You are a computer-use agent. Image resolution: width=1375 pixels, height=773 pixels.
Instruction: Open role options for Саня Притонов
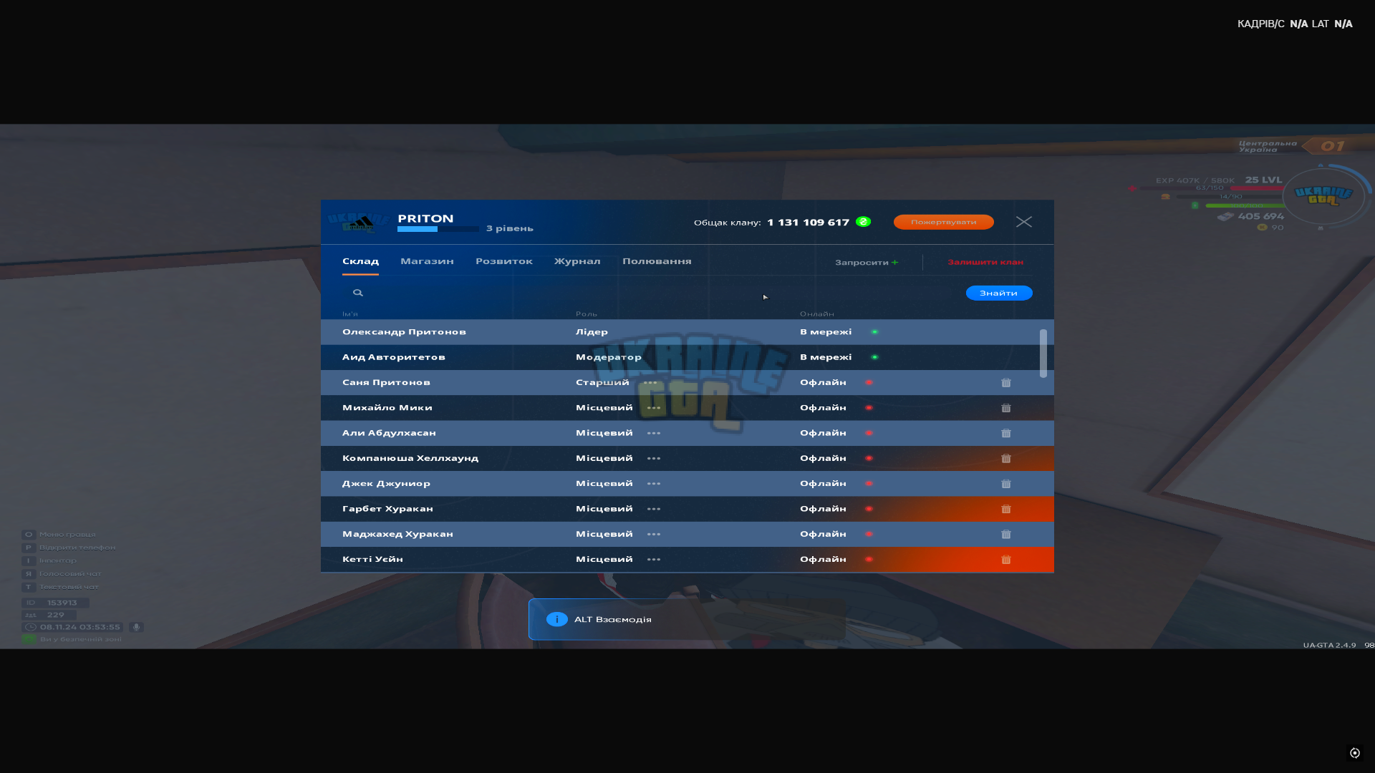(x=650, y=382)
